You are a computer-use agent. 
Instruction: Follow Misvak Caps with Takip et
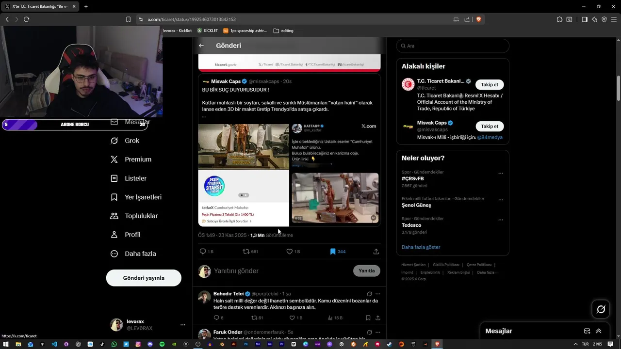pos(490,127)
